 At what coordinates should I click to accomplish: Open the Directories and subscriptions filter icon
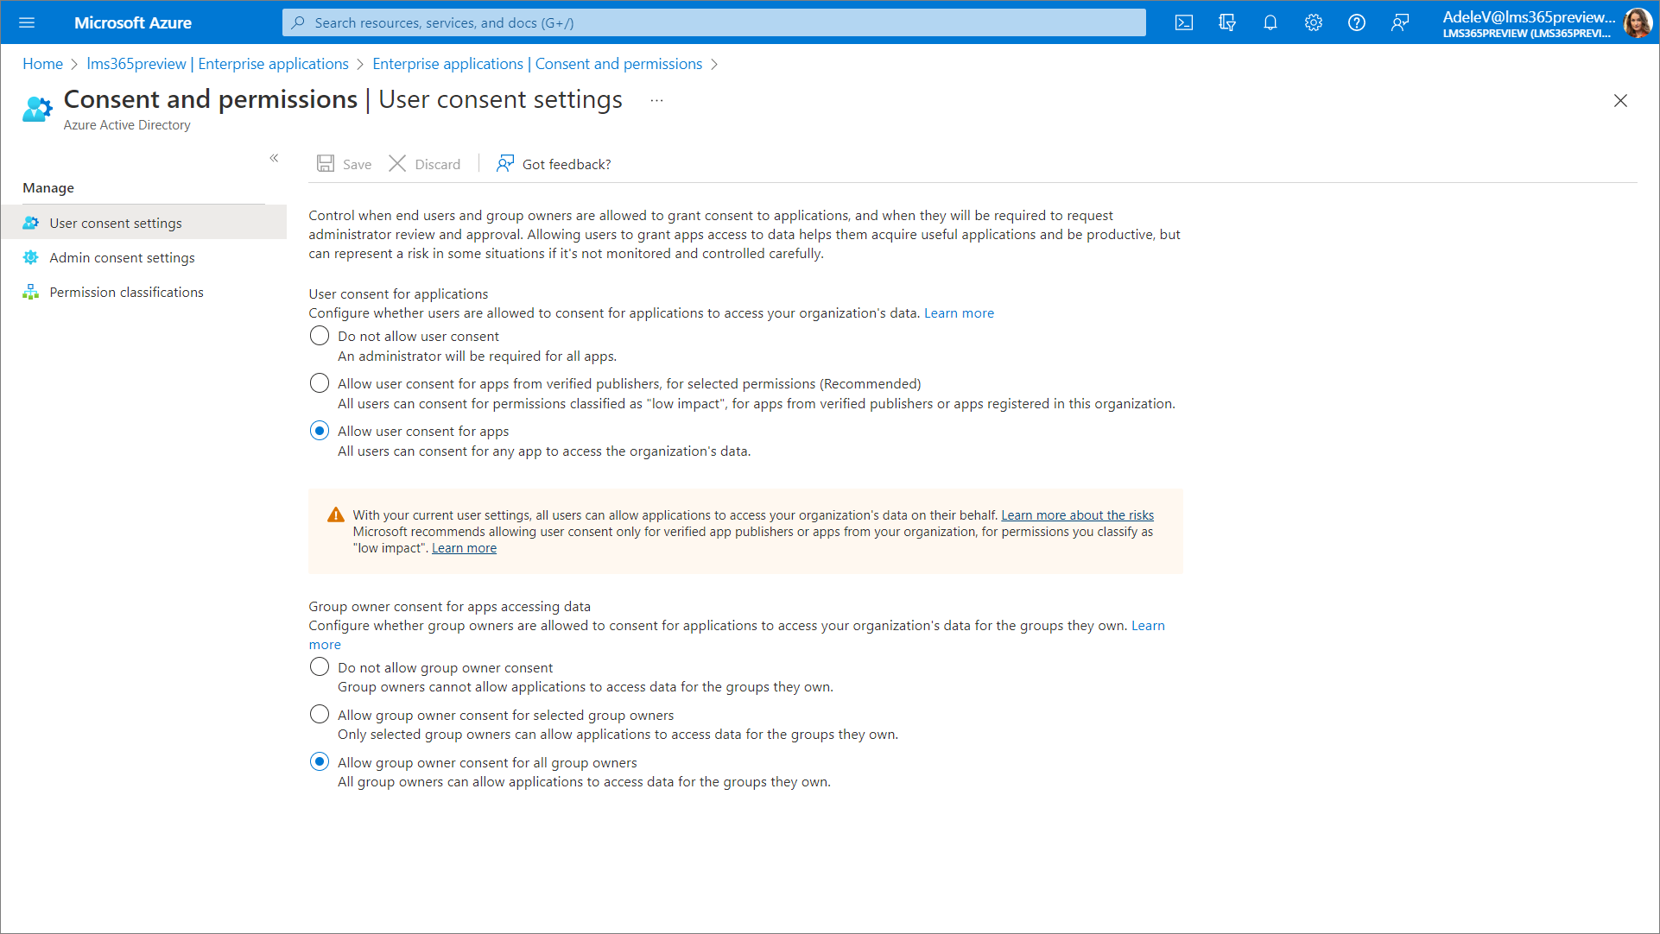tap(1227, 23)
